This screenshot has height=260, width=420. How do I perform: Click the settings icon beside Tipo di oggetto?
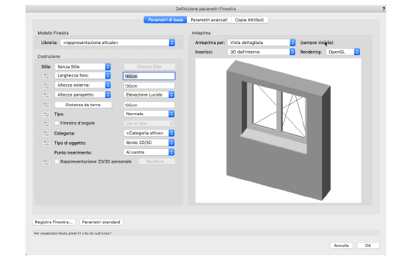pos(46,143)
